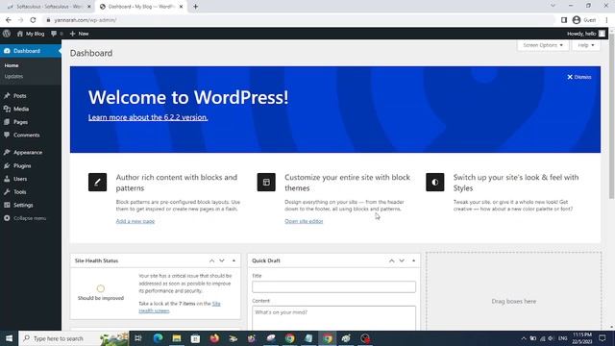Screen dimensions: 615x346
Task: Open the Howdy, hello account menu
Action: tap(586, 34)
